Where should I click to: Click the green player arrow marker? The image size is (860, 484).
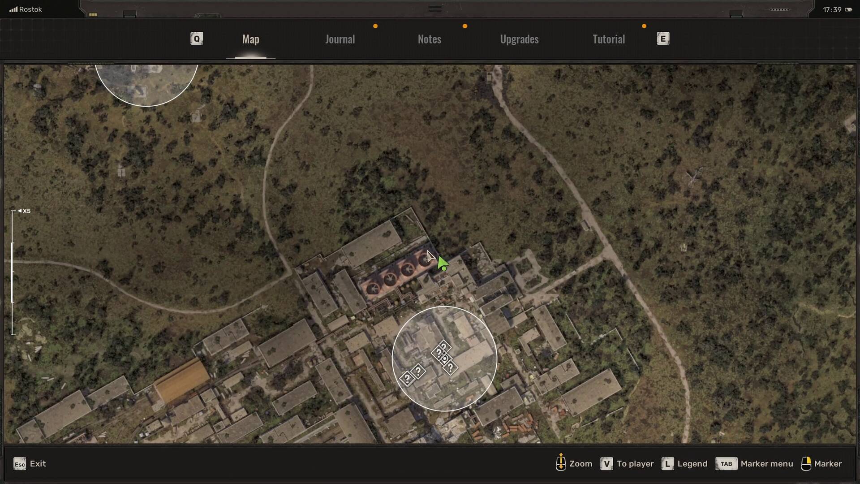[x=442, y=264]
